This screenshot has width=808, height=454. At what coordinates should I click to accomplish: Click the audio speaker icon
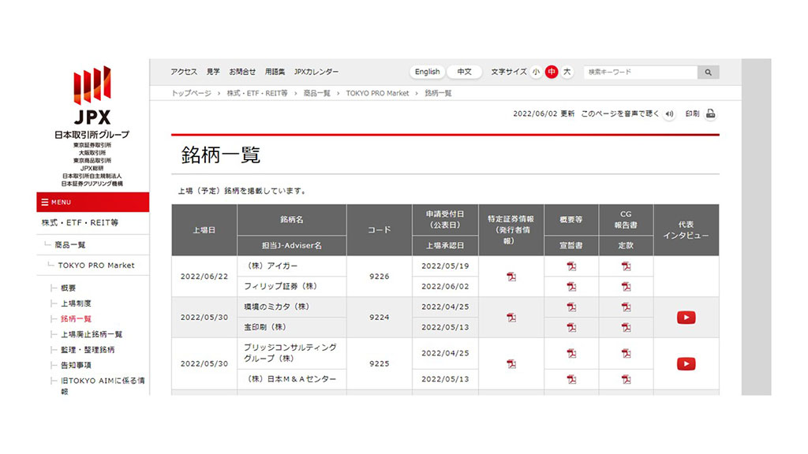point(669,114)
